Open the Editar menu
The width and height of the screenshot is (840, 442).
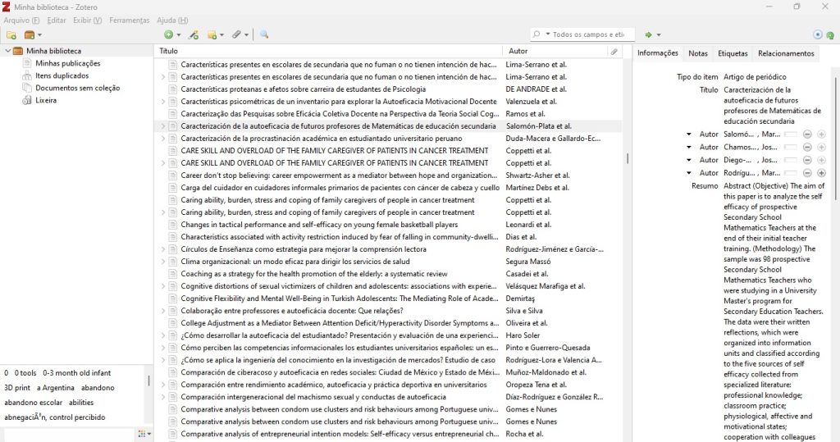tap(57, 21)
